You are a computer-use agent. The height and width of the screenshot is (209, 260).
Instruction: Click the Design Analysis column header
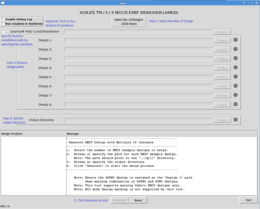[x=33, y=134]
